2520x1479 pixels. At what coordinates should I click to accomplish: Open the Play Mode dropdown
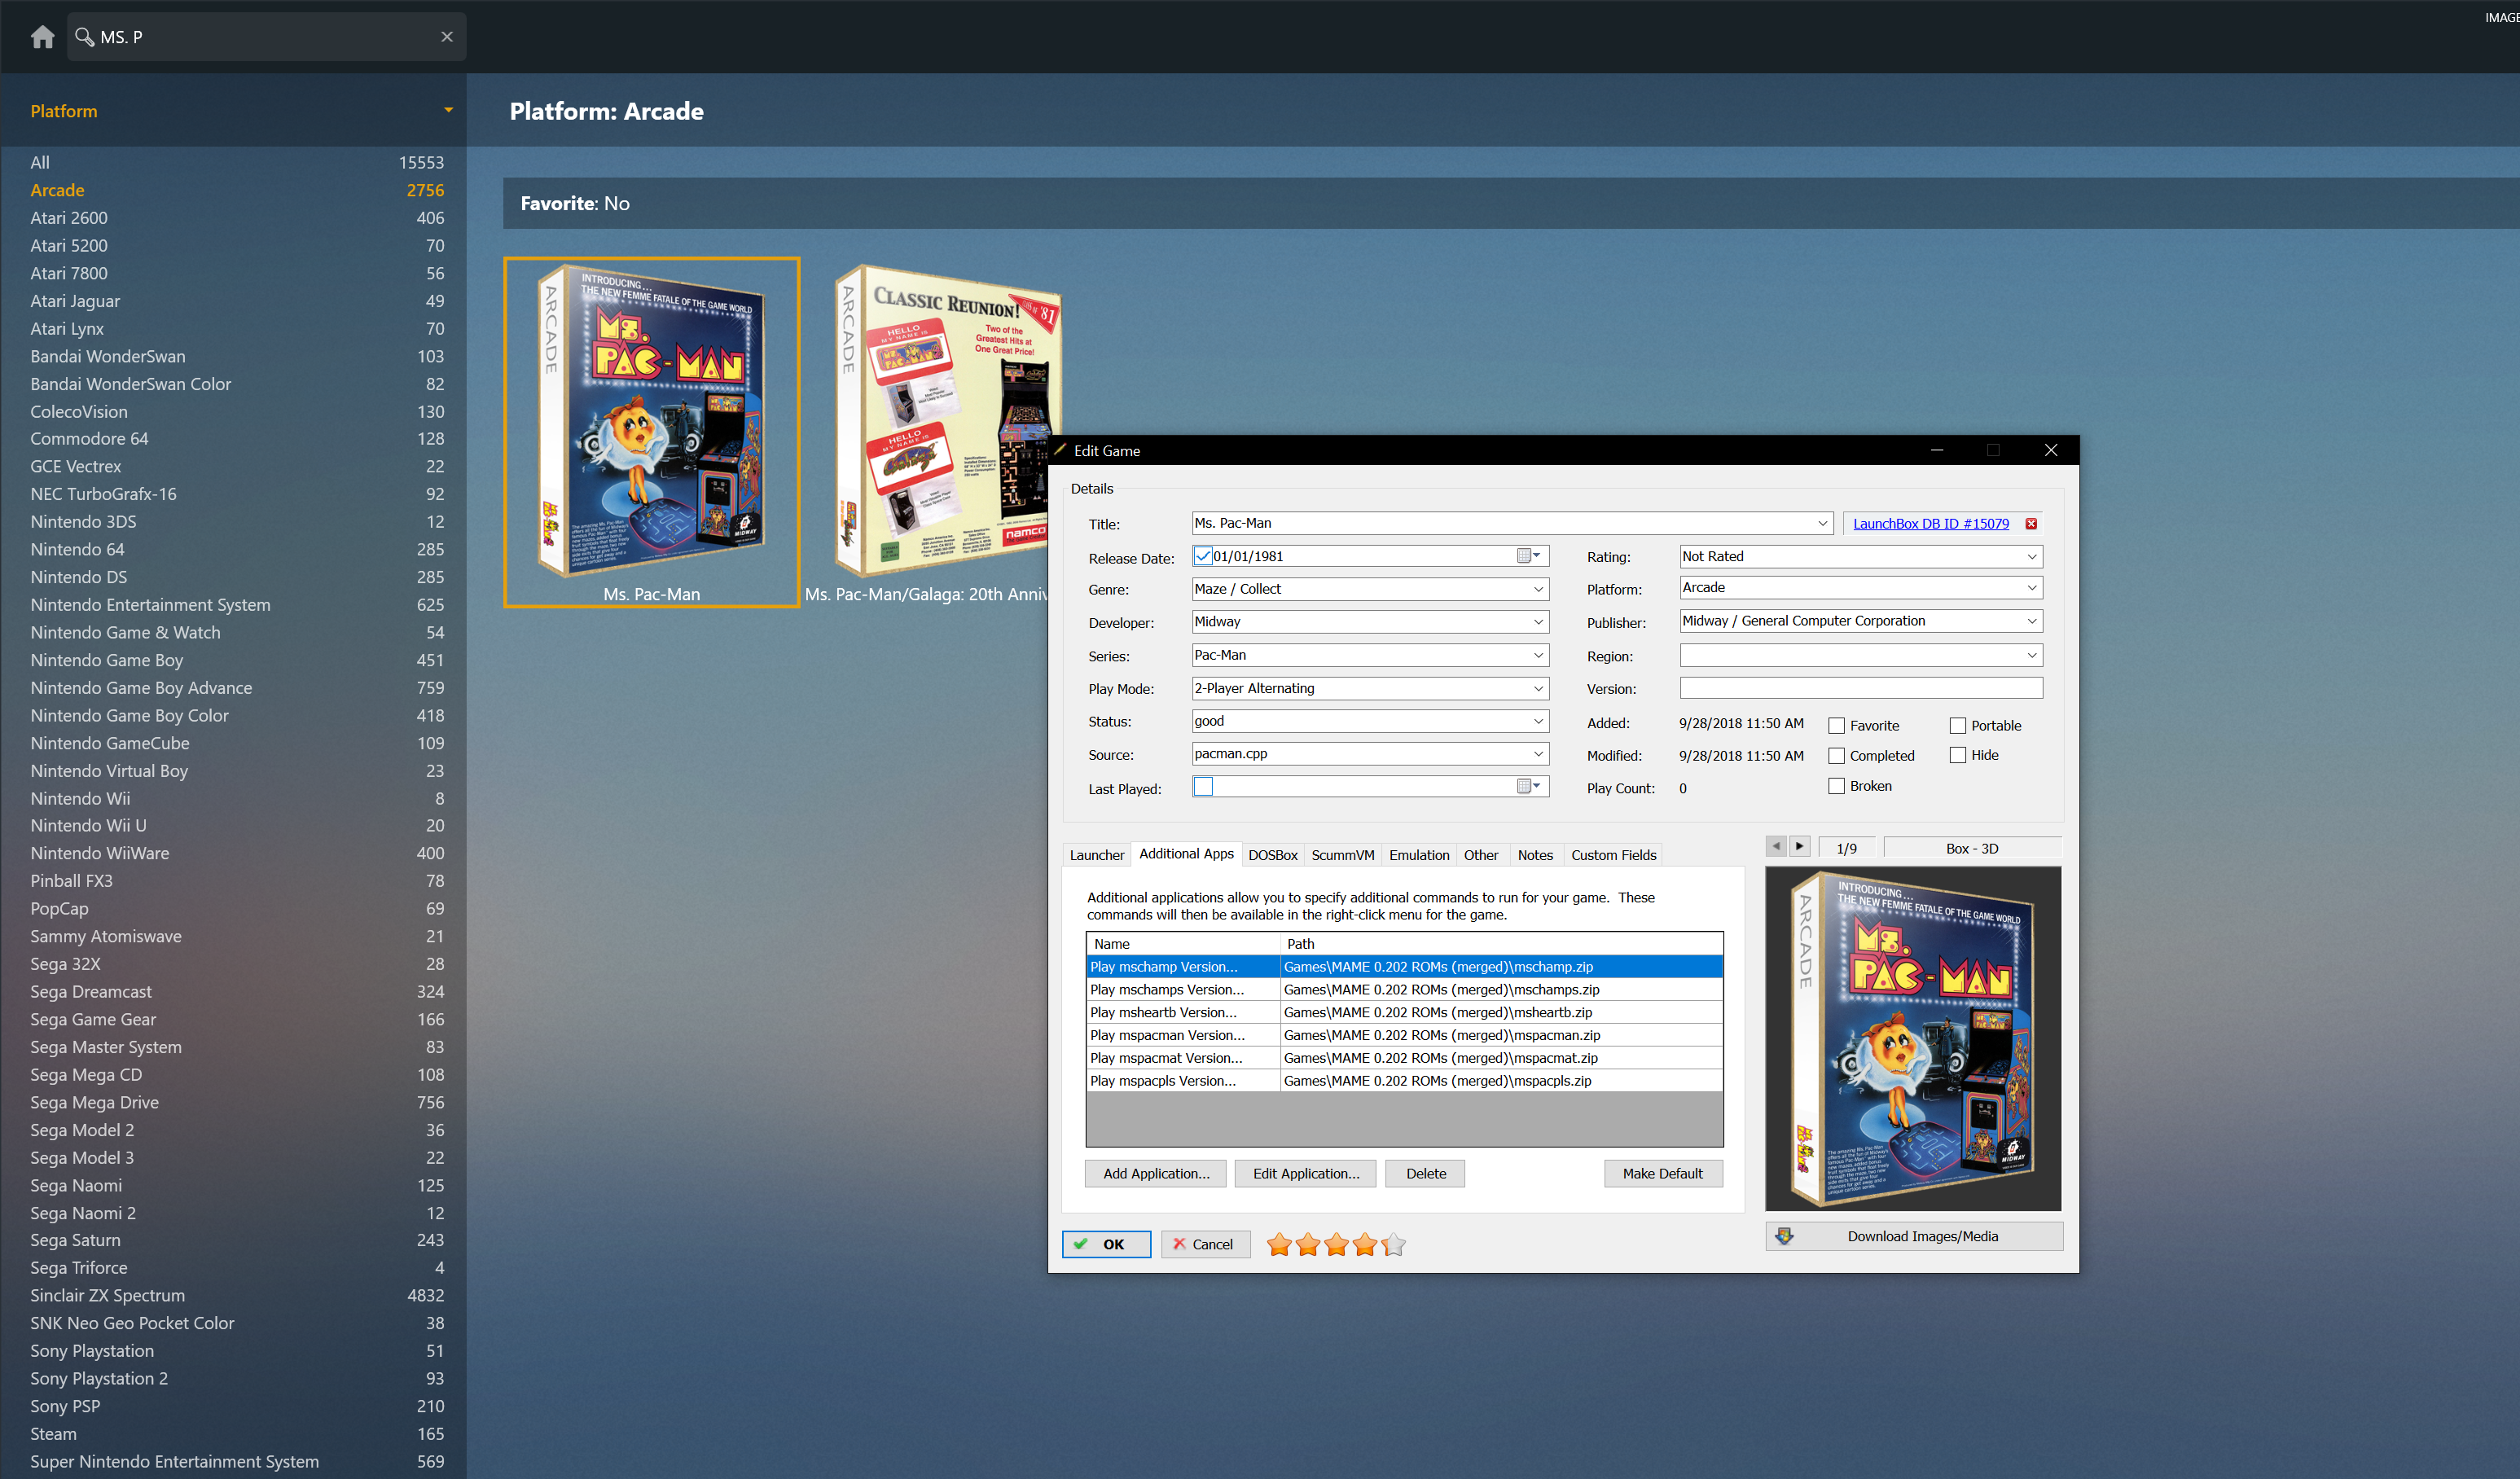(x=1538, y=688)
